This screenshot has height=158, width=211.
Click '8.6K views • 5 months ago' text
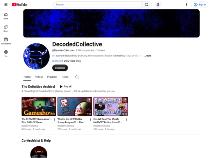[33, 129]
